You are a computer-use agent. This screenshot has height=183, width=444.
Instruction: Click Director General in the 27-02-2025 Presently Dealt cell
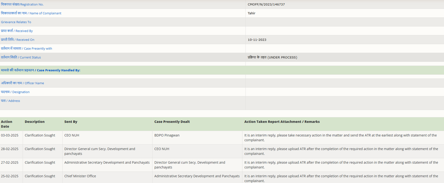pyautogui.click(x=190, y=165)
